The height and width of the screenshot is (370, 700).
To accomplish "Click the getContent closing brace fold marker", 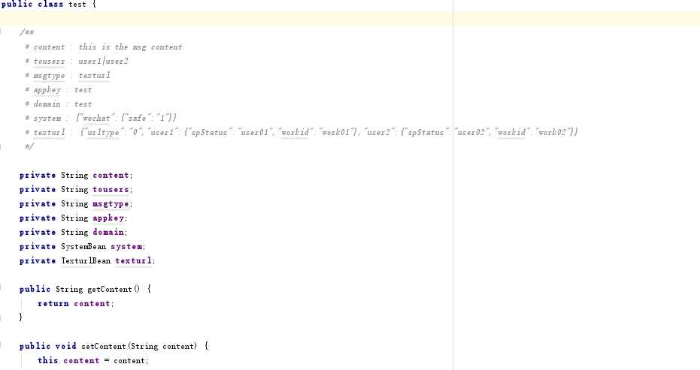I will [1, 317].
